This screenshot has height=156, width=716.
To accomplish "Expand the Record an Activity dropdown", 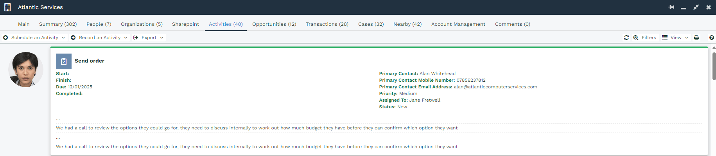I will 99,38.
